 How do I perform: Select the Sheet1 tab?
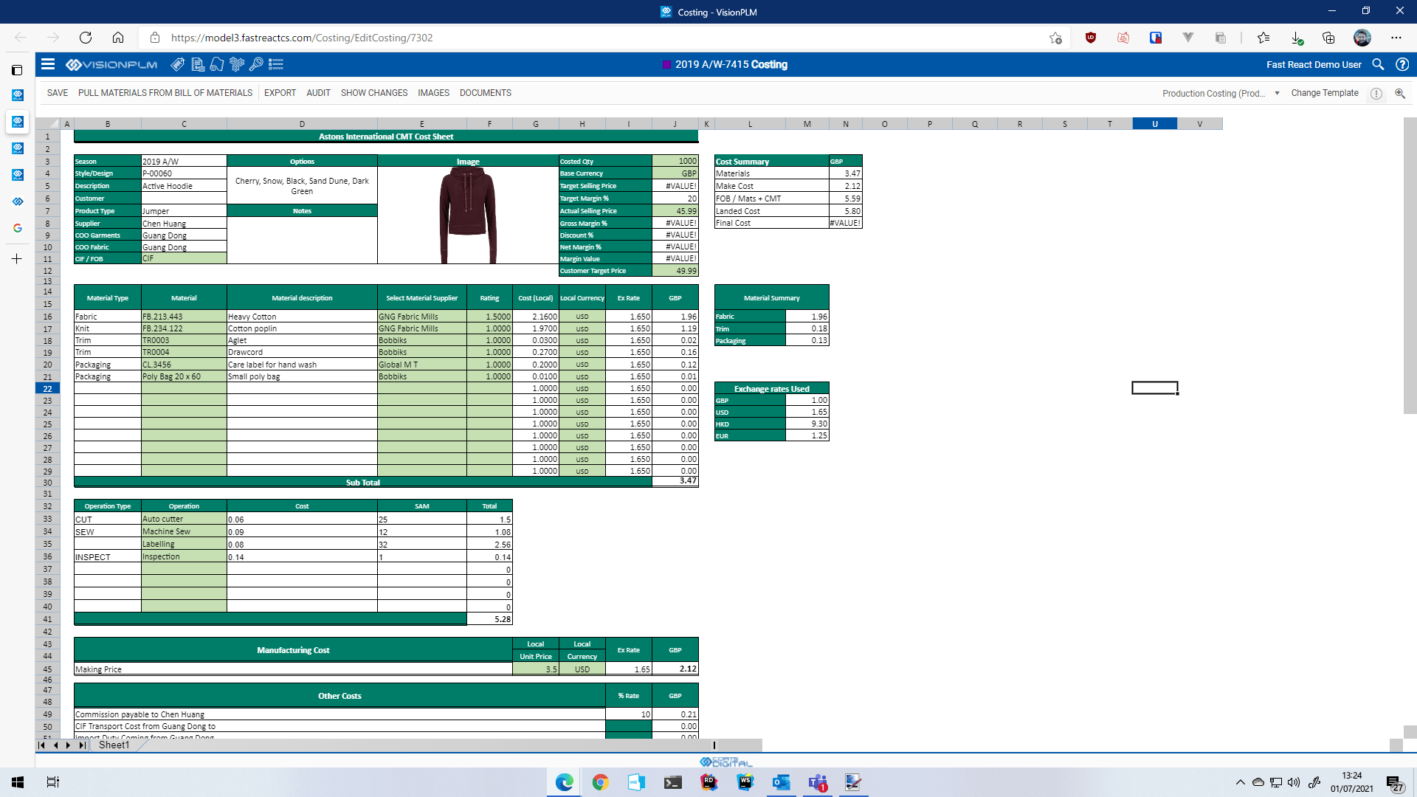(x=114, y=745)
